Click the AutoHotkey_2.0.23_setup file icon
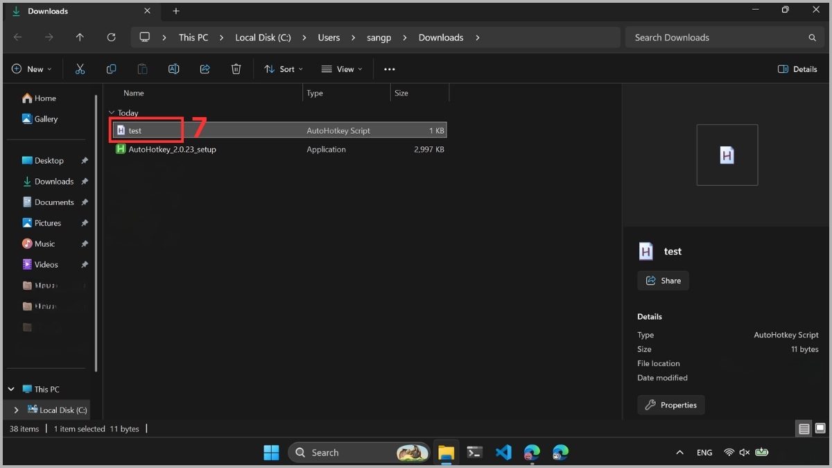The image size is (832, 468). tap(121, 149)
